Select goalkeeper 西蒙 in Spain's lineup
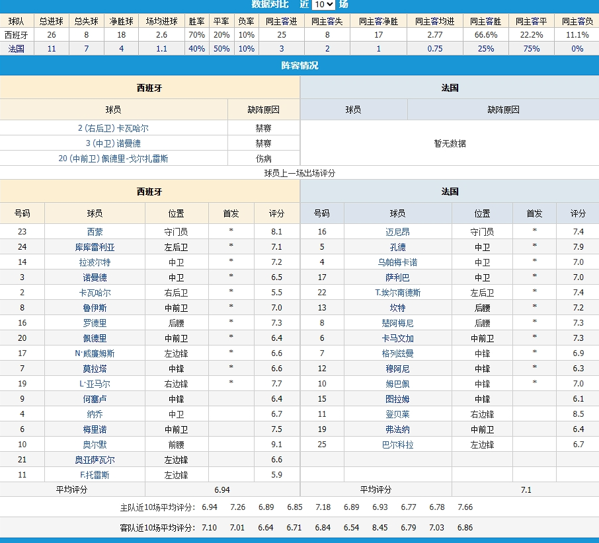Screen dimensions: 599x543 94,231
